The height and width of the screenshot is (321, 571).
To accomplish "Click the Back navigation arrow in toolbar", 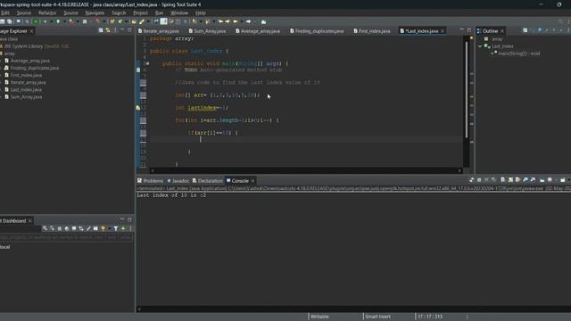I will click(235, 21).
